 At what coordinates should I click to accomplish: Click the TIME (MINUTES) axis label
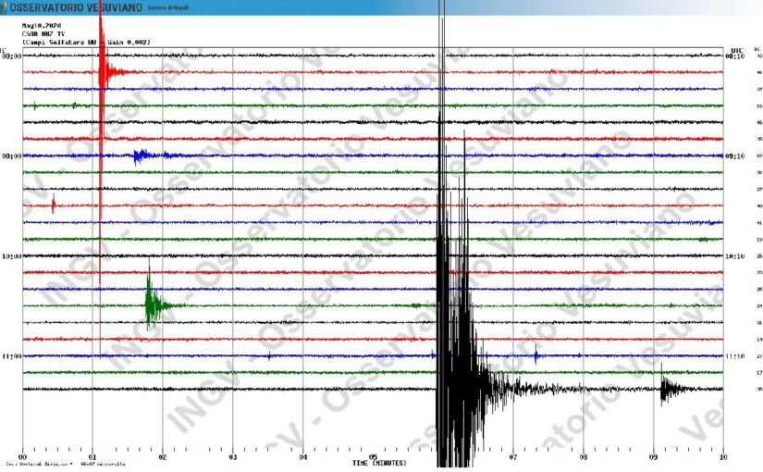pyautogui.click(x=379, y=463)
